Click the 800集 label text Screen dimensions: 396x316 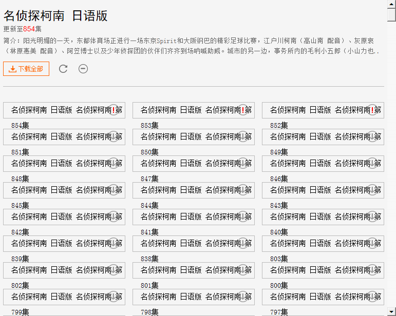tap(279, 286)
